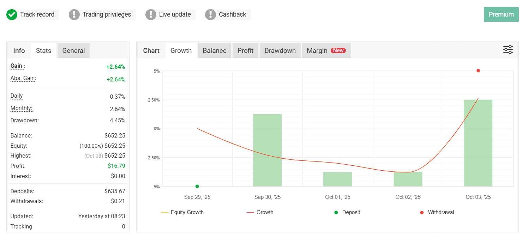Open chart settings sliders icon
Image resolution: width=522 pixels, height=238 pixels.
pos(508,50)
